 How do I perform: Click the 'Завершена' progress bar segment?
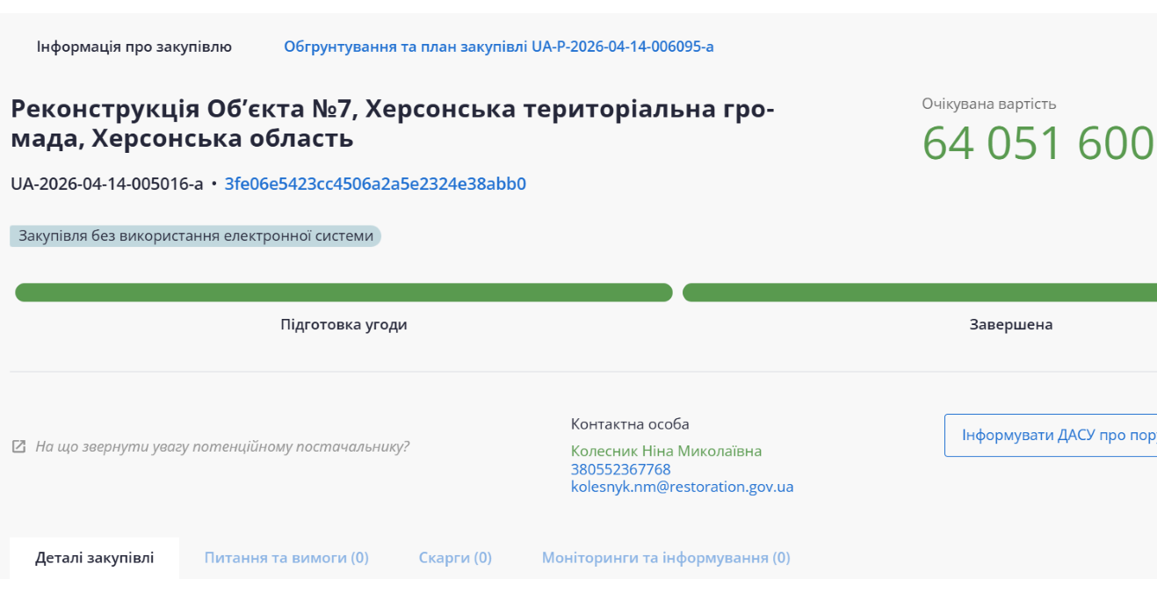coord(919,293)
